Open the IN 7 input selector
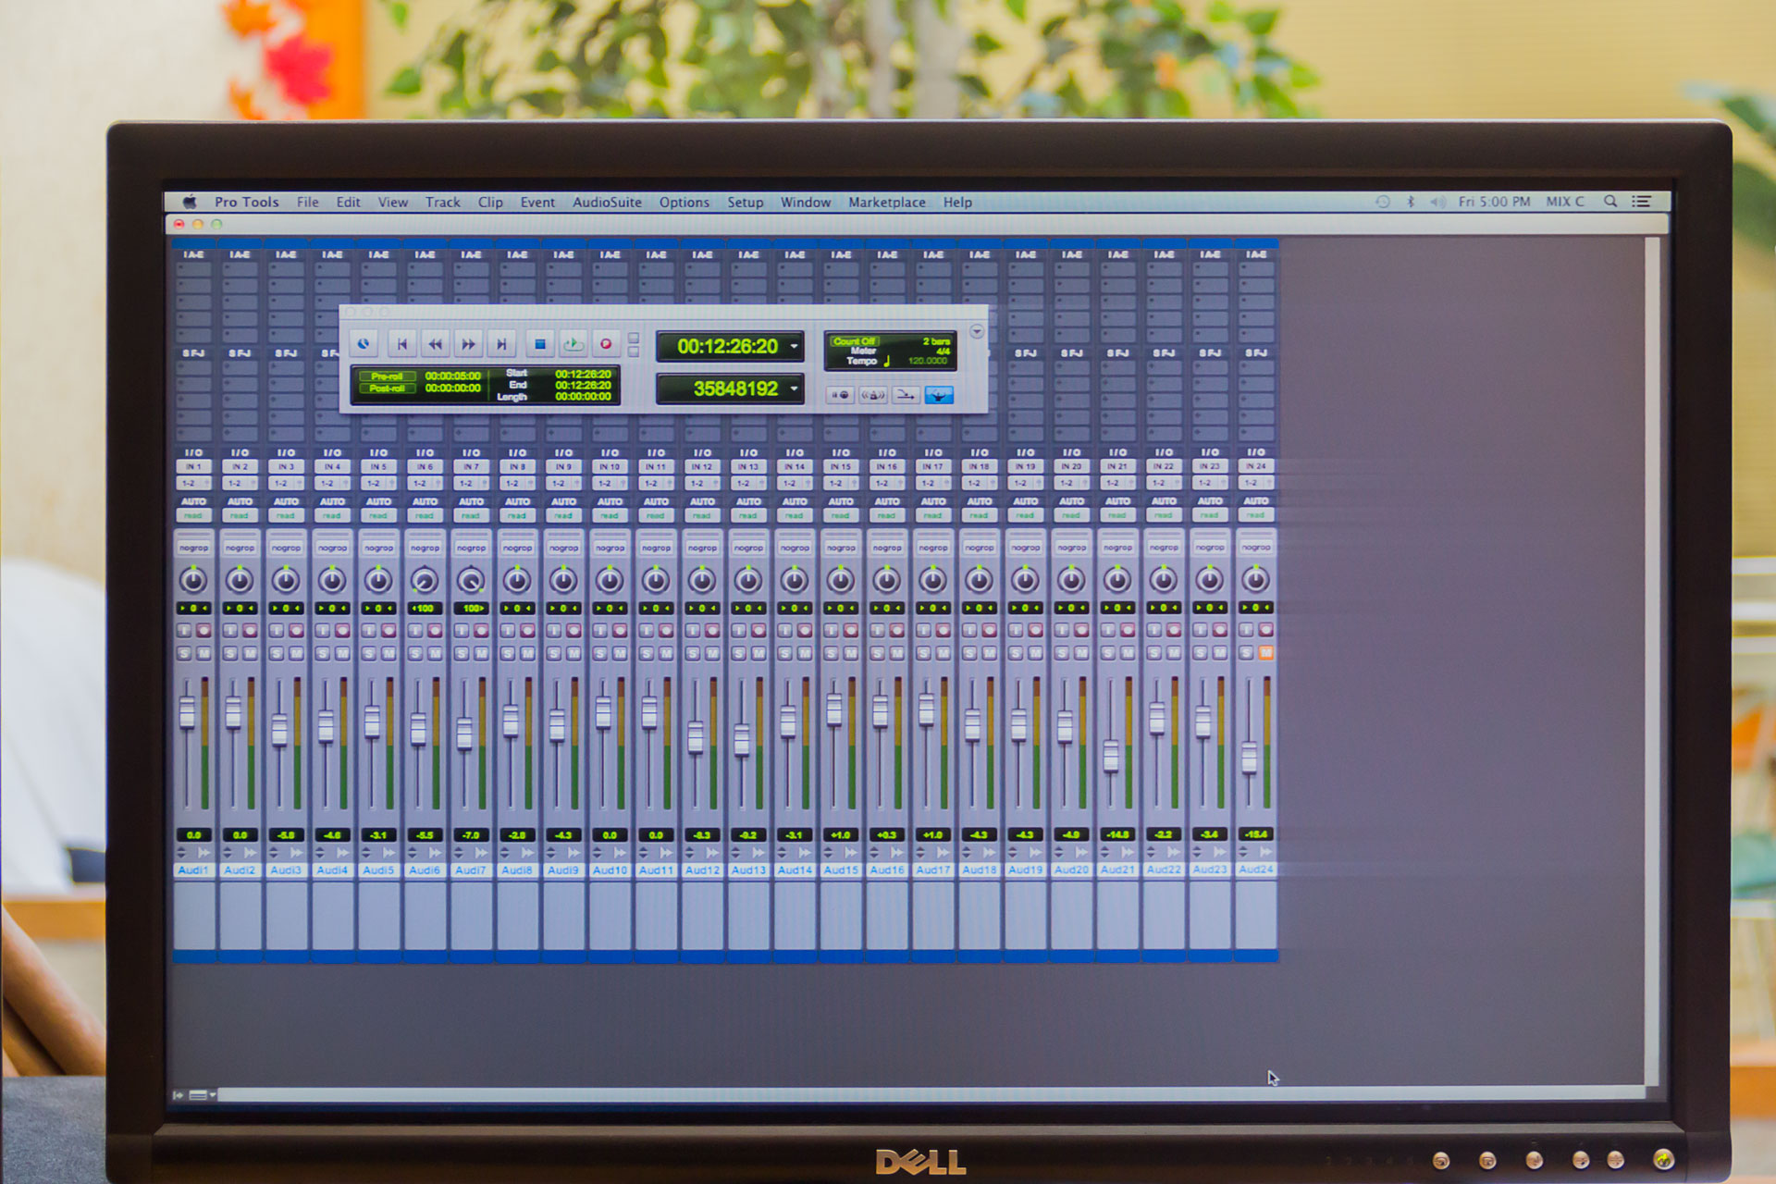Viewport: 1776px width, 1184px height. pos(471,467)
